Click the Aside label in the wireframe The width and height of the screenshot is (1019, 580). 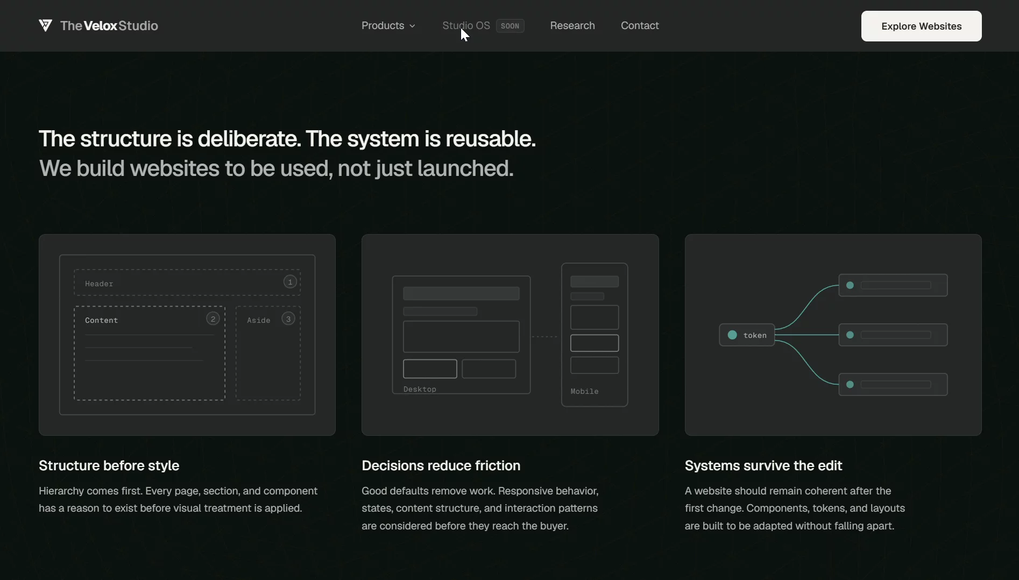(x=259, y=320)
